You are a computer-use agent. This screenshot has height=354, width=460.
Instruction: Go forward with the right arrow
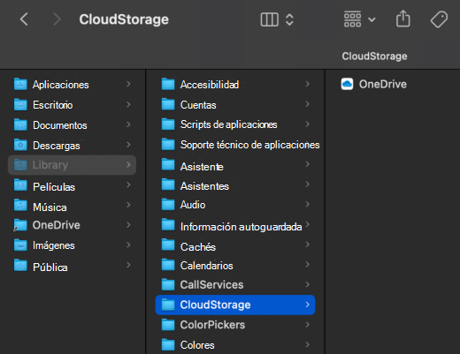coord(57,19)
